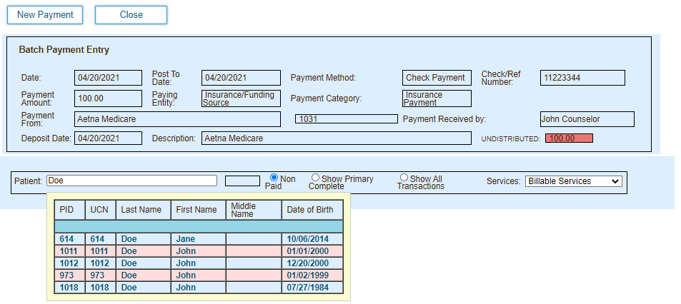
Task: Click the Payment Amount field
Action: tap(108, 98)
